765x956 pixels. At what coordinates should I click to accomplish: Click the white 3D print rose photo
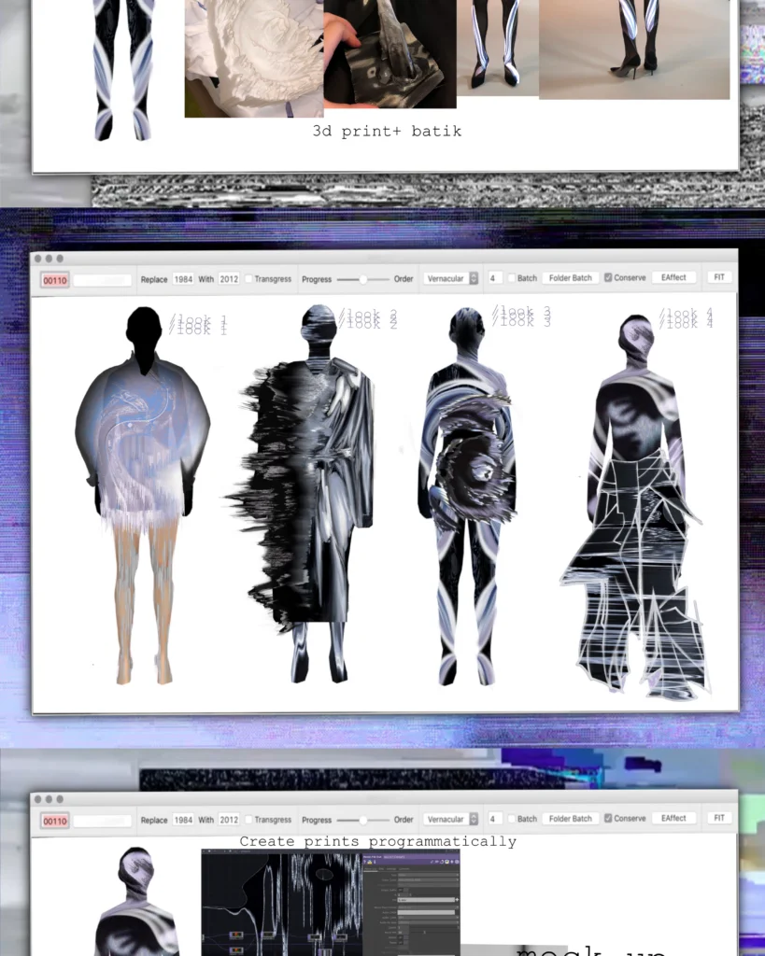pos(254,56)
